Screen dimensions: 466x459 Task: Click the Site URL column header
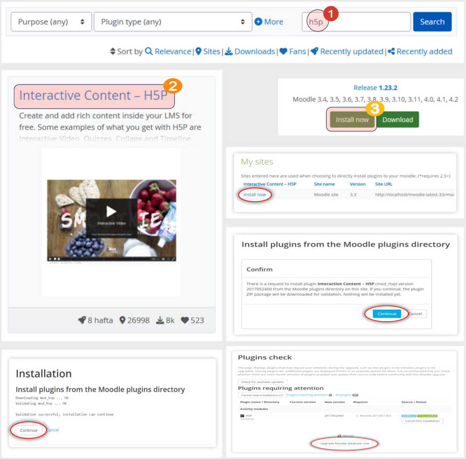click(384, 184)
